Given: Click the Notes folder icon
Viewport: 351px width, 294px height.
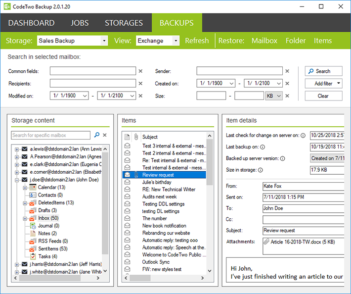Looking at the screenshot, I should pyautogui.click(x=33, y=233).
